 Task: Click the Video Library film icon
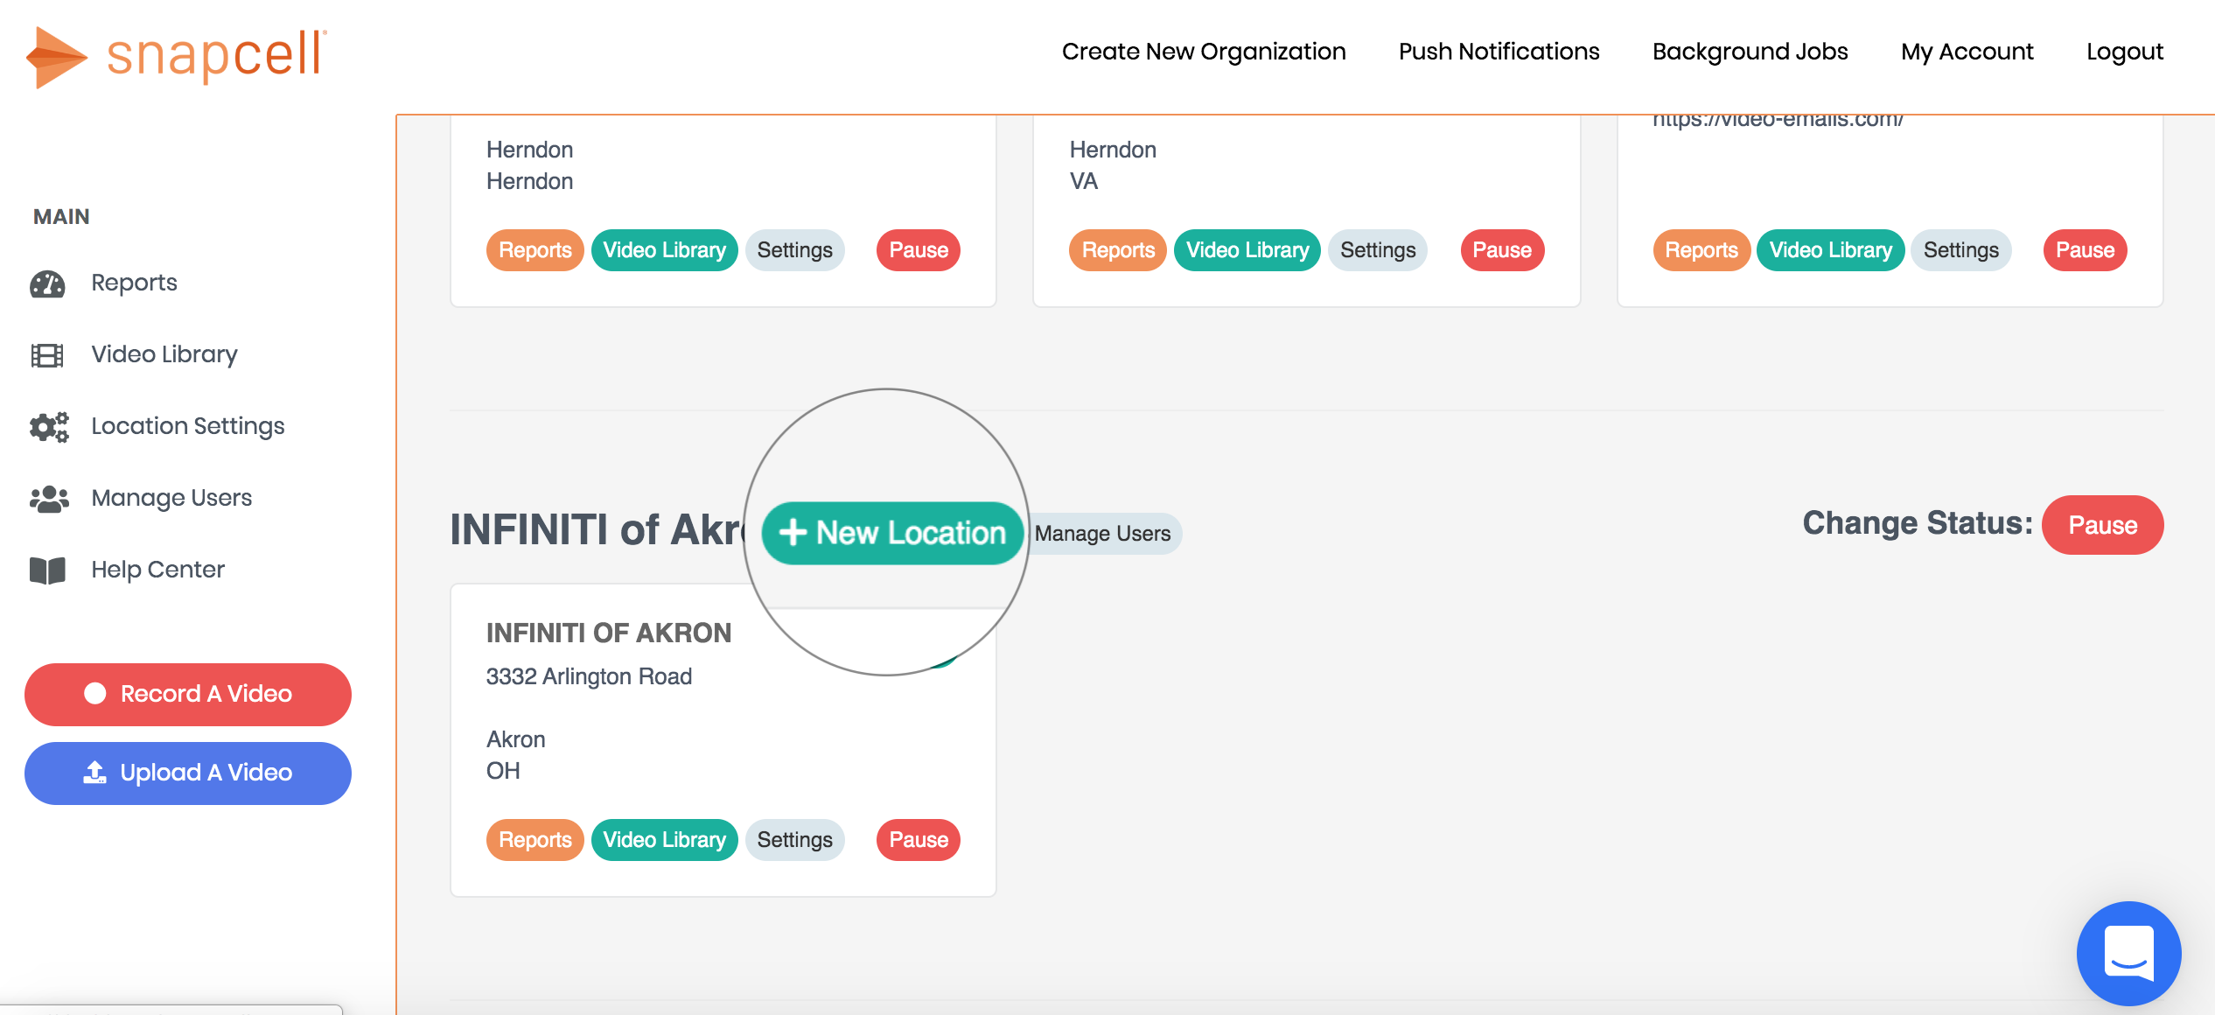pyautogui.click(x=47, y=355)
